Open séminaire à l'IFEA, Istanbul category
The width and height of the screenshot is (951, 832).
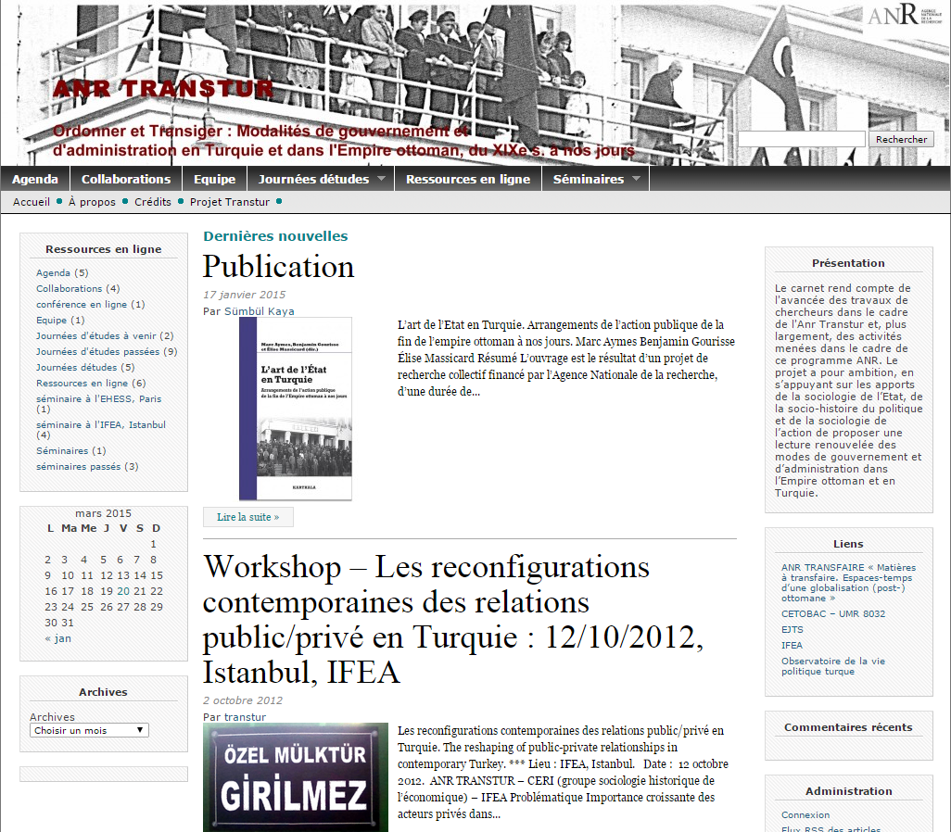click(x=101, y=425)
